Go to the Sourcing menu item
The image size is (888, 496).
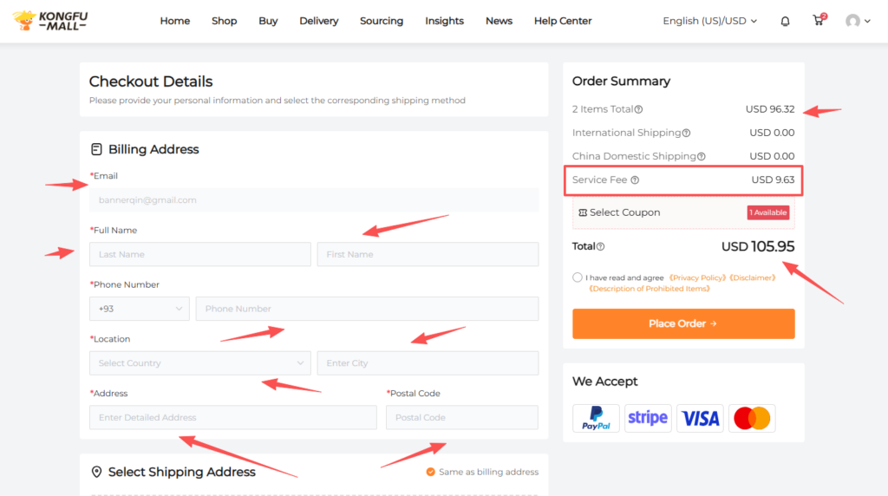pyautogui.click(x=382, y=21)
